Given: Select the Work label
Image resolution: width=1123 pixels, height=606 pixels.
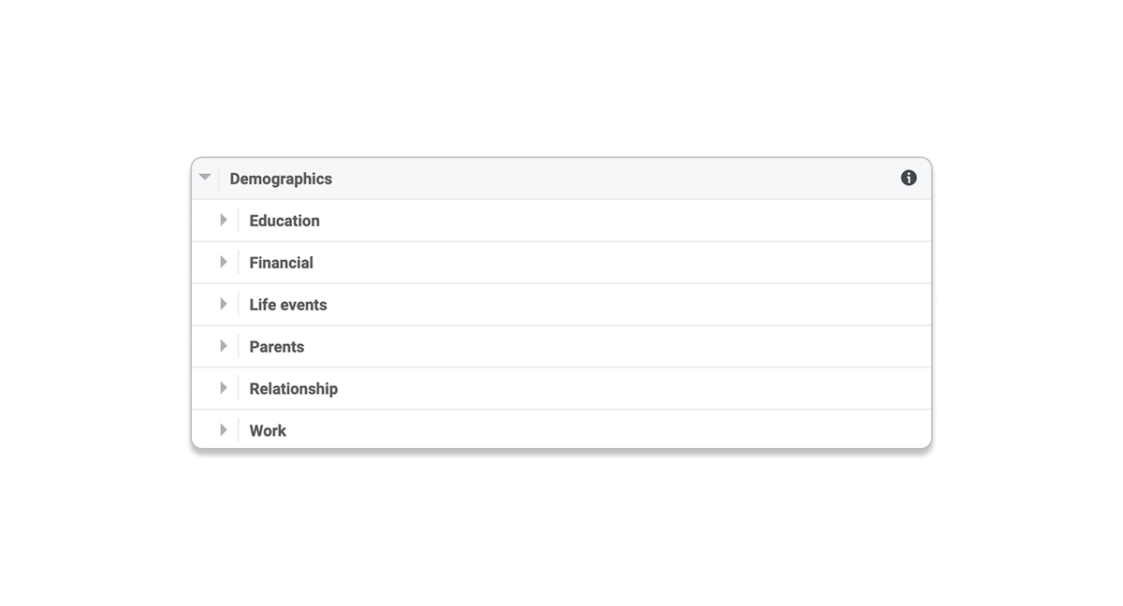Looking at the screenshot, I should 268,431.
